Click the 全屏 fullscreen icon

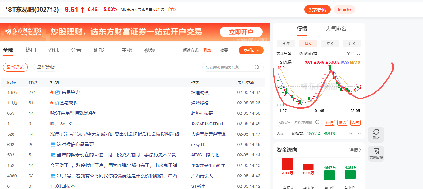click(358, 53)
